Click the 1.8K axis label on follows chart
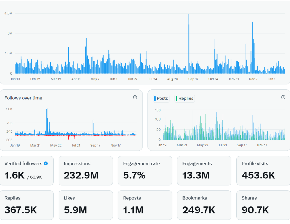 coord(9,109)
